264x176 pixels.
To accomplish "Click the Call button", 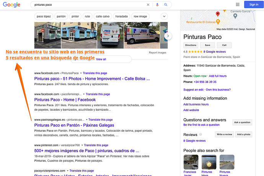I will tap(224, 45).
